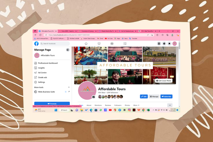Open the weather widget showing Partly sunny
The height and width of the screenshot is (142, 213).
(x=40, y=110)
